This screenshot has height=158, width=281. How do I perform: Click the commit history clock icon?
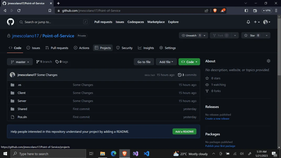point(180,75)
